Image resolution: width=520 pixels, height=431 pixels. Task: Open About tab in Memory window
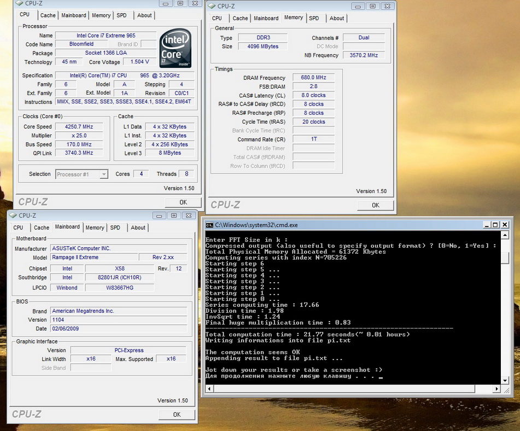point(337,18)
